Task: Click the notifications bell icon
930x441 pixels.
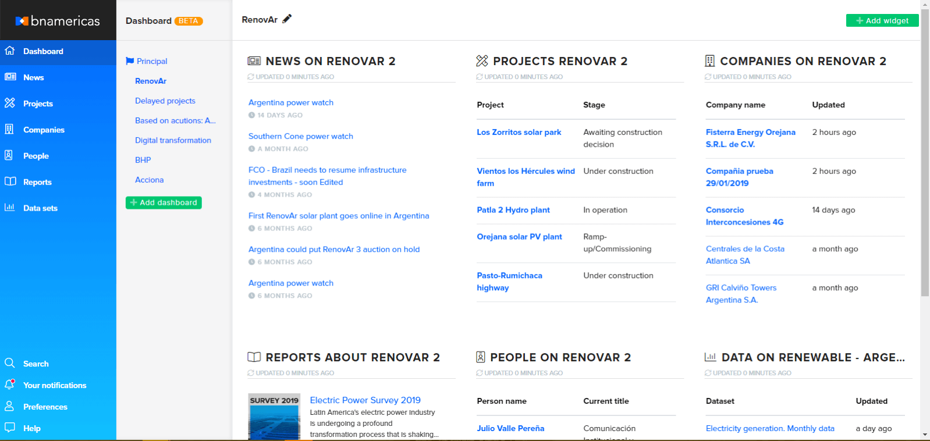Action: point(9,385)
